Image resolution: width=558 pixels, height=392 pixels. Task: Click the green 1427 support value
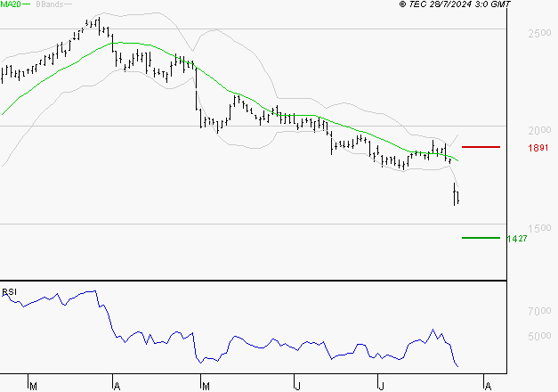517,239
